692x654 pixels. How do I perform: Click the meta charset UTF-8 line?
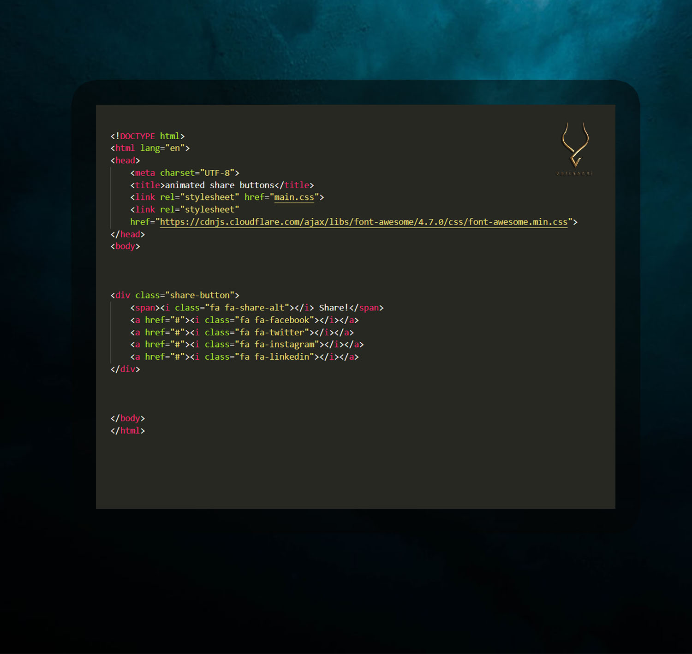coord(185,173)
